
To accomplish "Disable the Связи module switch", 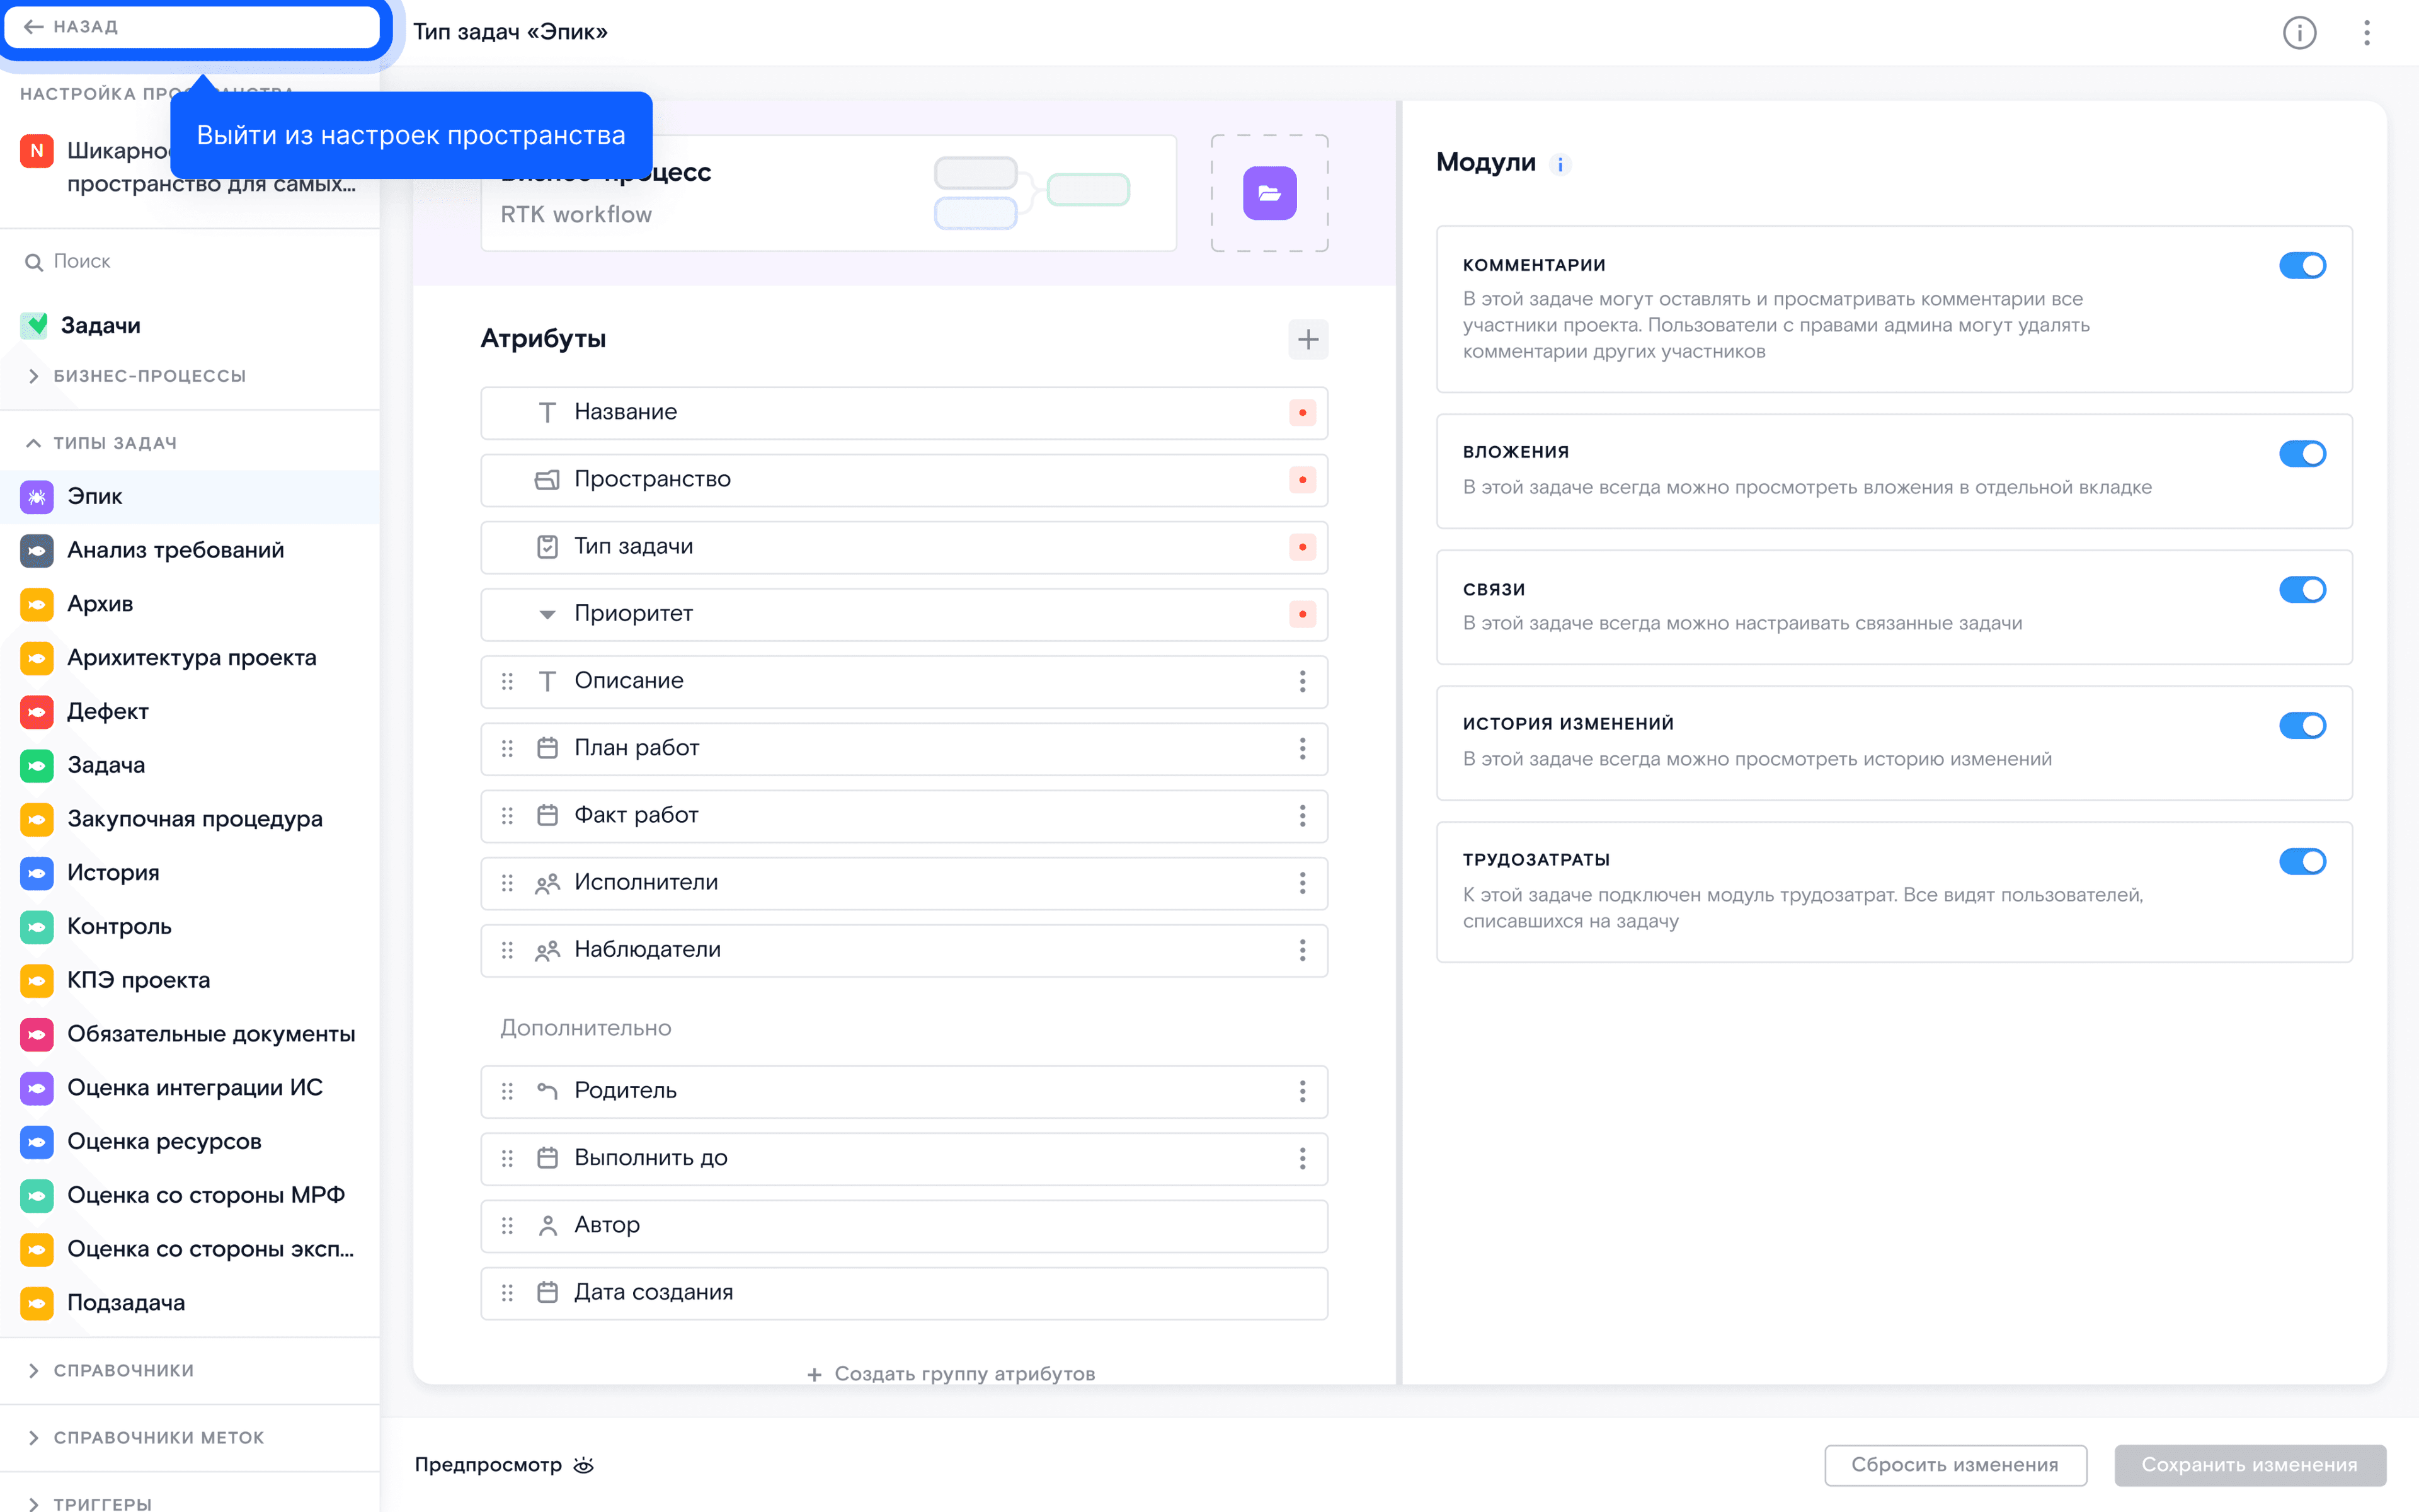I will pos(2302,590).
